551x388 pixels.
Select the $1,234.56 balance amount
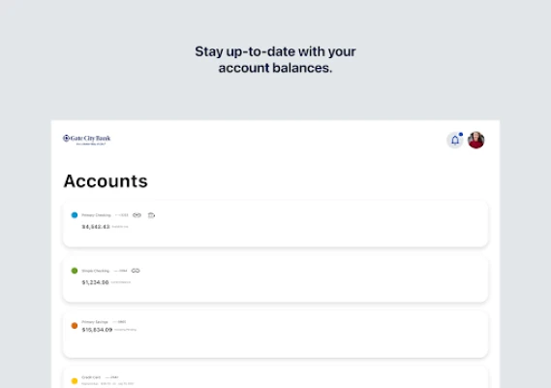95,282
